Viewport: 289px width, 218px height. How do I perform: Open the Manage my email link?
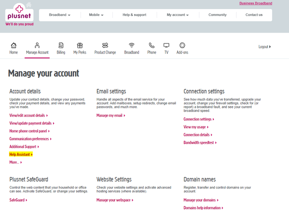(110, 116)
